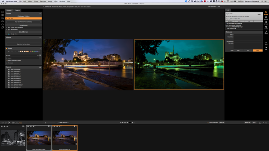Click the Match All button

tap(222, 123)
